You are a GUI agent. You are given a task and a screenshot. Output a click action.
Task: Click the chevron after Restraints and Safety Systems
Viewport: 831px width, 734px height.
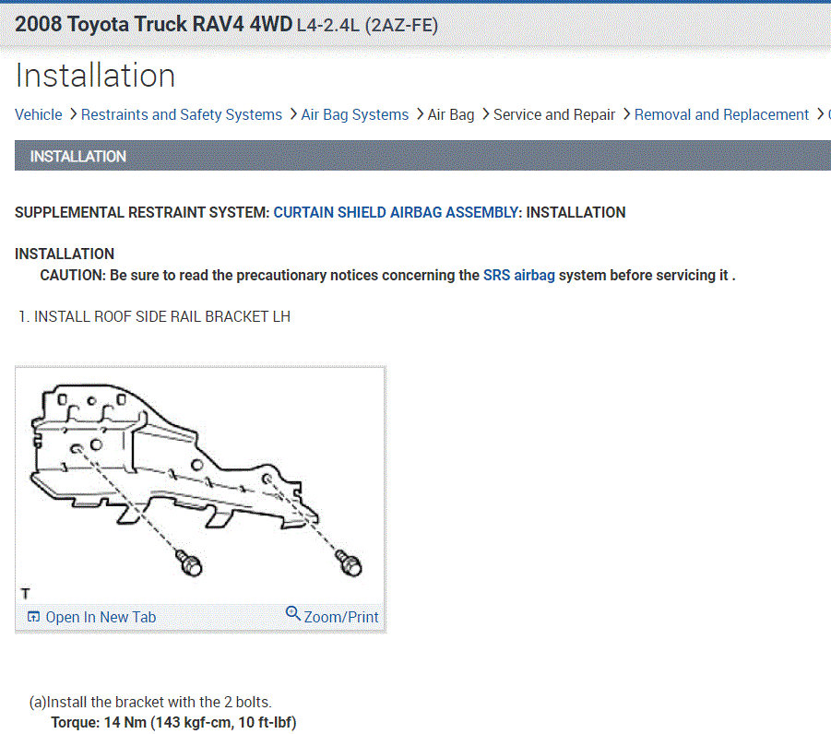click(293, 114)
